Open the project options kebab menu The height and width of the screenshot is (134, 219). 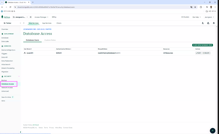click(x=24, y=23)
